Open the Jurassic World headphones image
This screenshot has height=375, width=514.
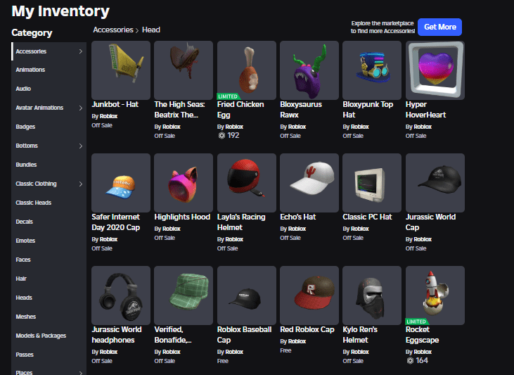coord(121,295)
